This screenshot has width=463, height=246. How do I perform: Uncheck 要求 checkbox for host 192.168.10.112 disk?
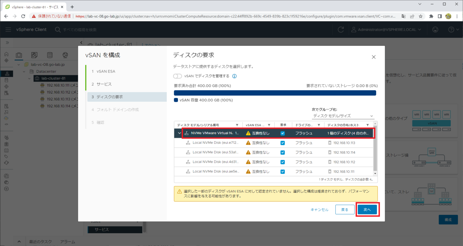[x=283, y=162]
